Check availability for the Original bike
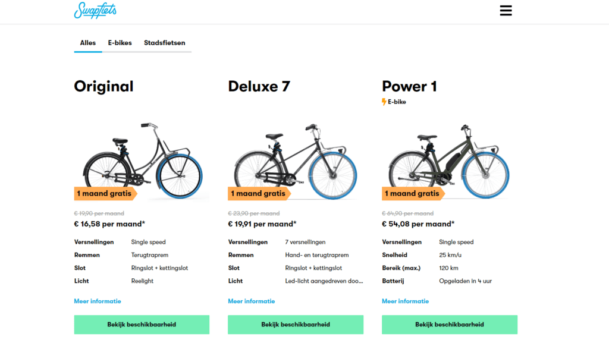609x343 pixels. click(142, 325)
